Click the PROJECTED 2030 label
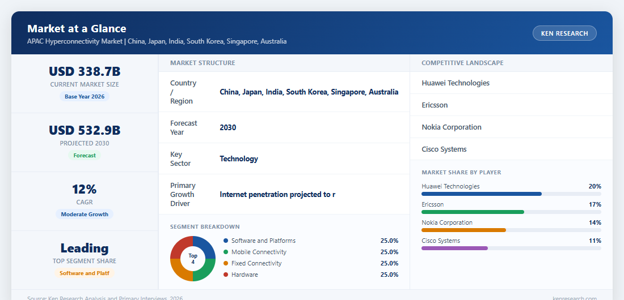The width and height of the screenshot is (624, 300). [x=85, y=143]
